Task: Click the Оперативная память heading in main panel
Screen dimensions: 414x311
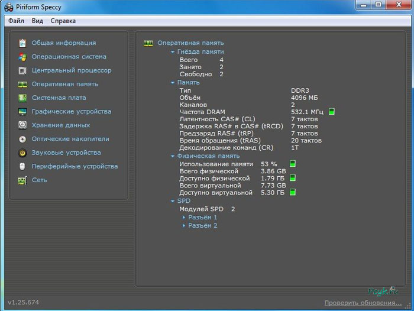Action: (x=190, y=43)
